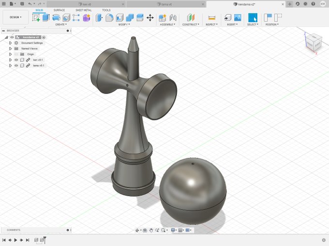
Task: Toggle visibility of the Origin folder
Action: [x=16, y=54]
